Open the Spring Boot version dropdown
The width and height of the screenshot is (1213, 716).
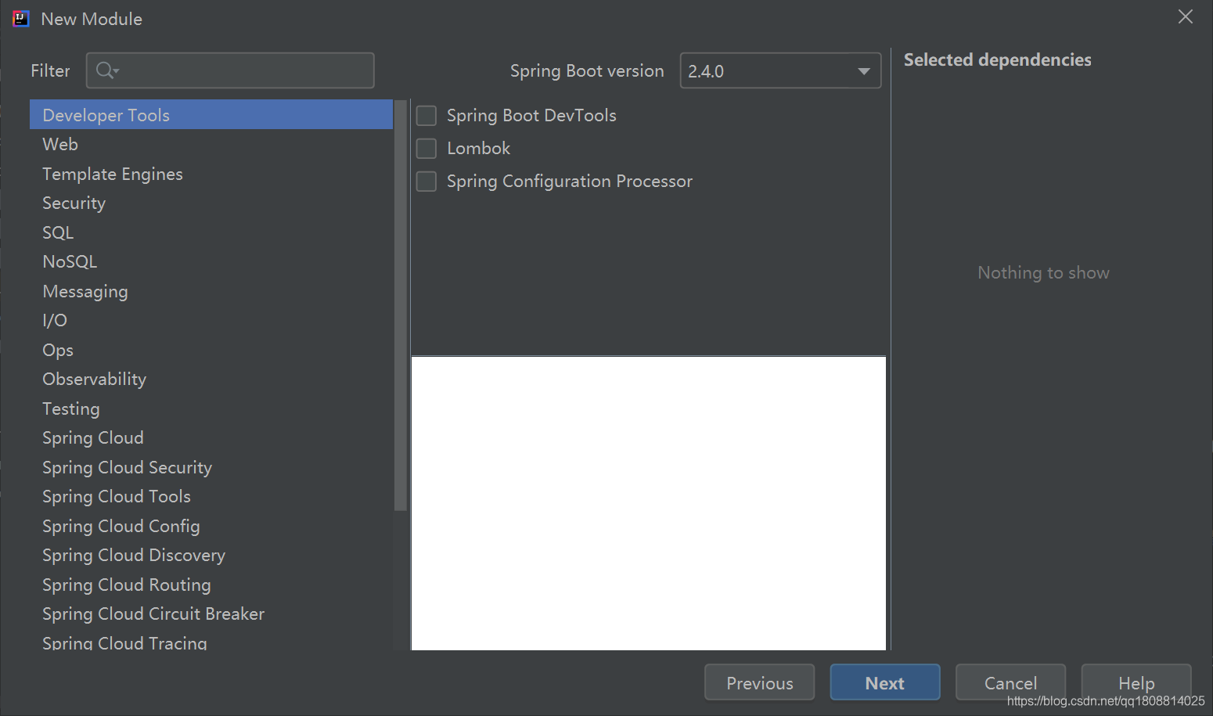point(780,71)
